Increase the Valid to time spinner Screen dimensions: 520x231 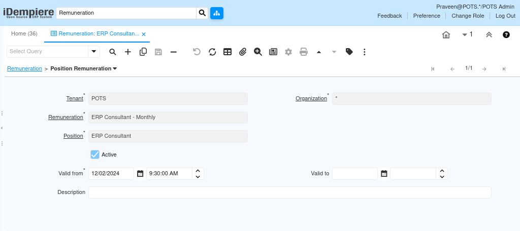(442, 171)
